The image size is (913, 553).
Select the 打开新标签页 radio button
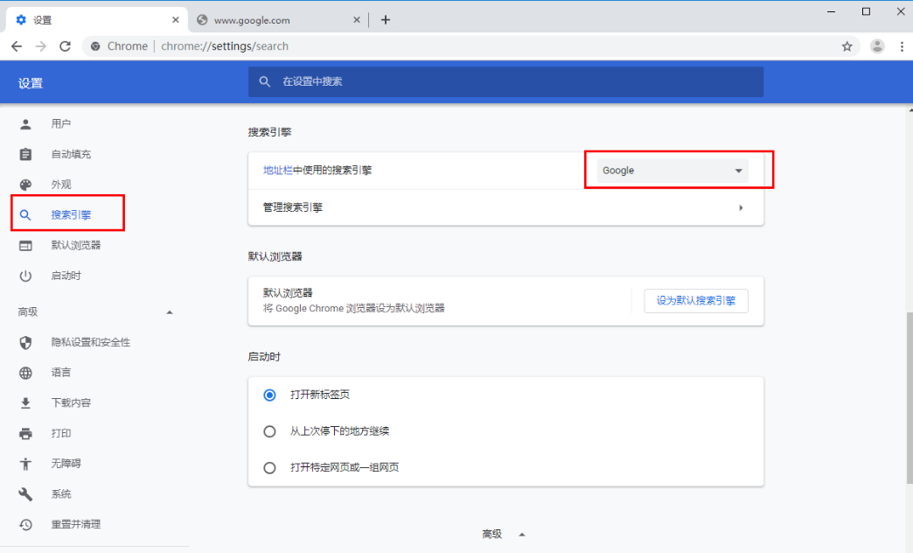point(269,395)
